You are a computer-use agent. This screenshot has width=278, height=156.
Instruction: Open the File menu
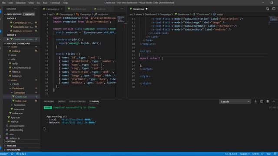point(3,3)
